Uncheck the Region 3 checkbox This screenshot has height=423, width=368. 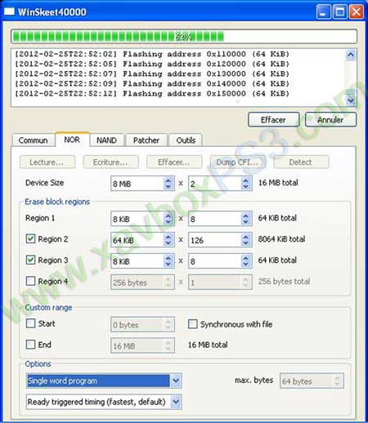30,260
